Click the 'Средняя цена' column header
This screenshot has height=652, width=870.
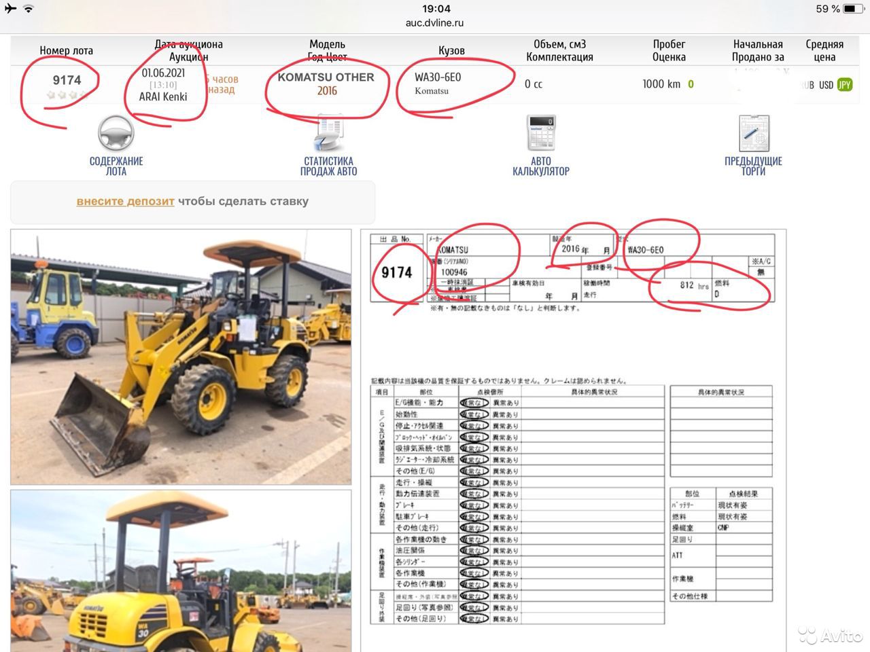(824, 50)
